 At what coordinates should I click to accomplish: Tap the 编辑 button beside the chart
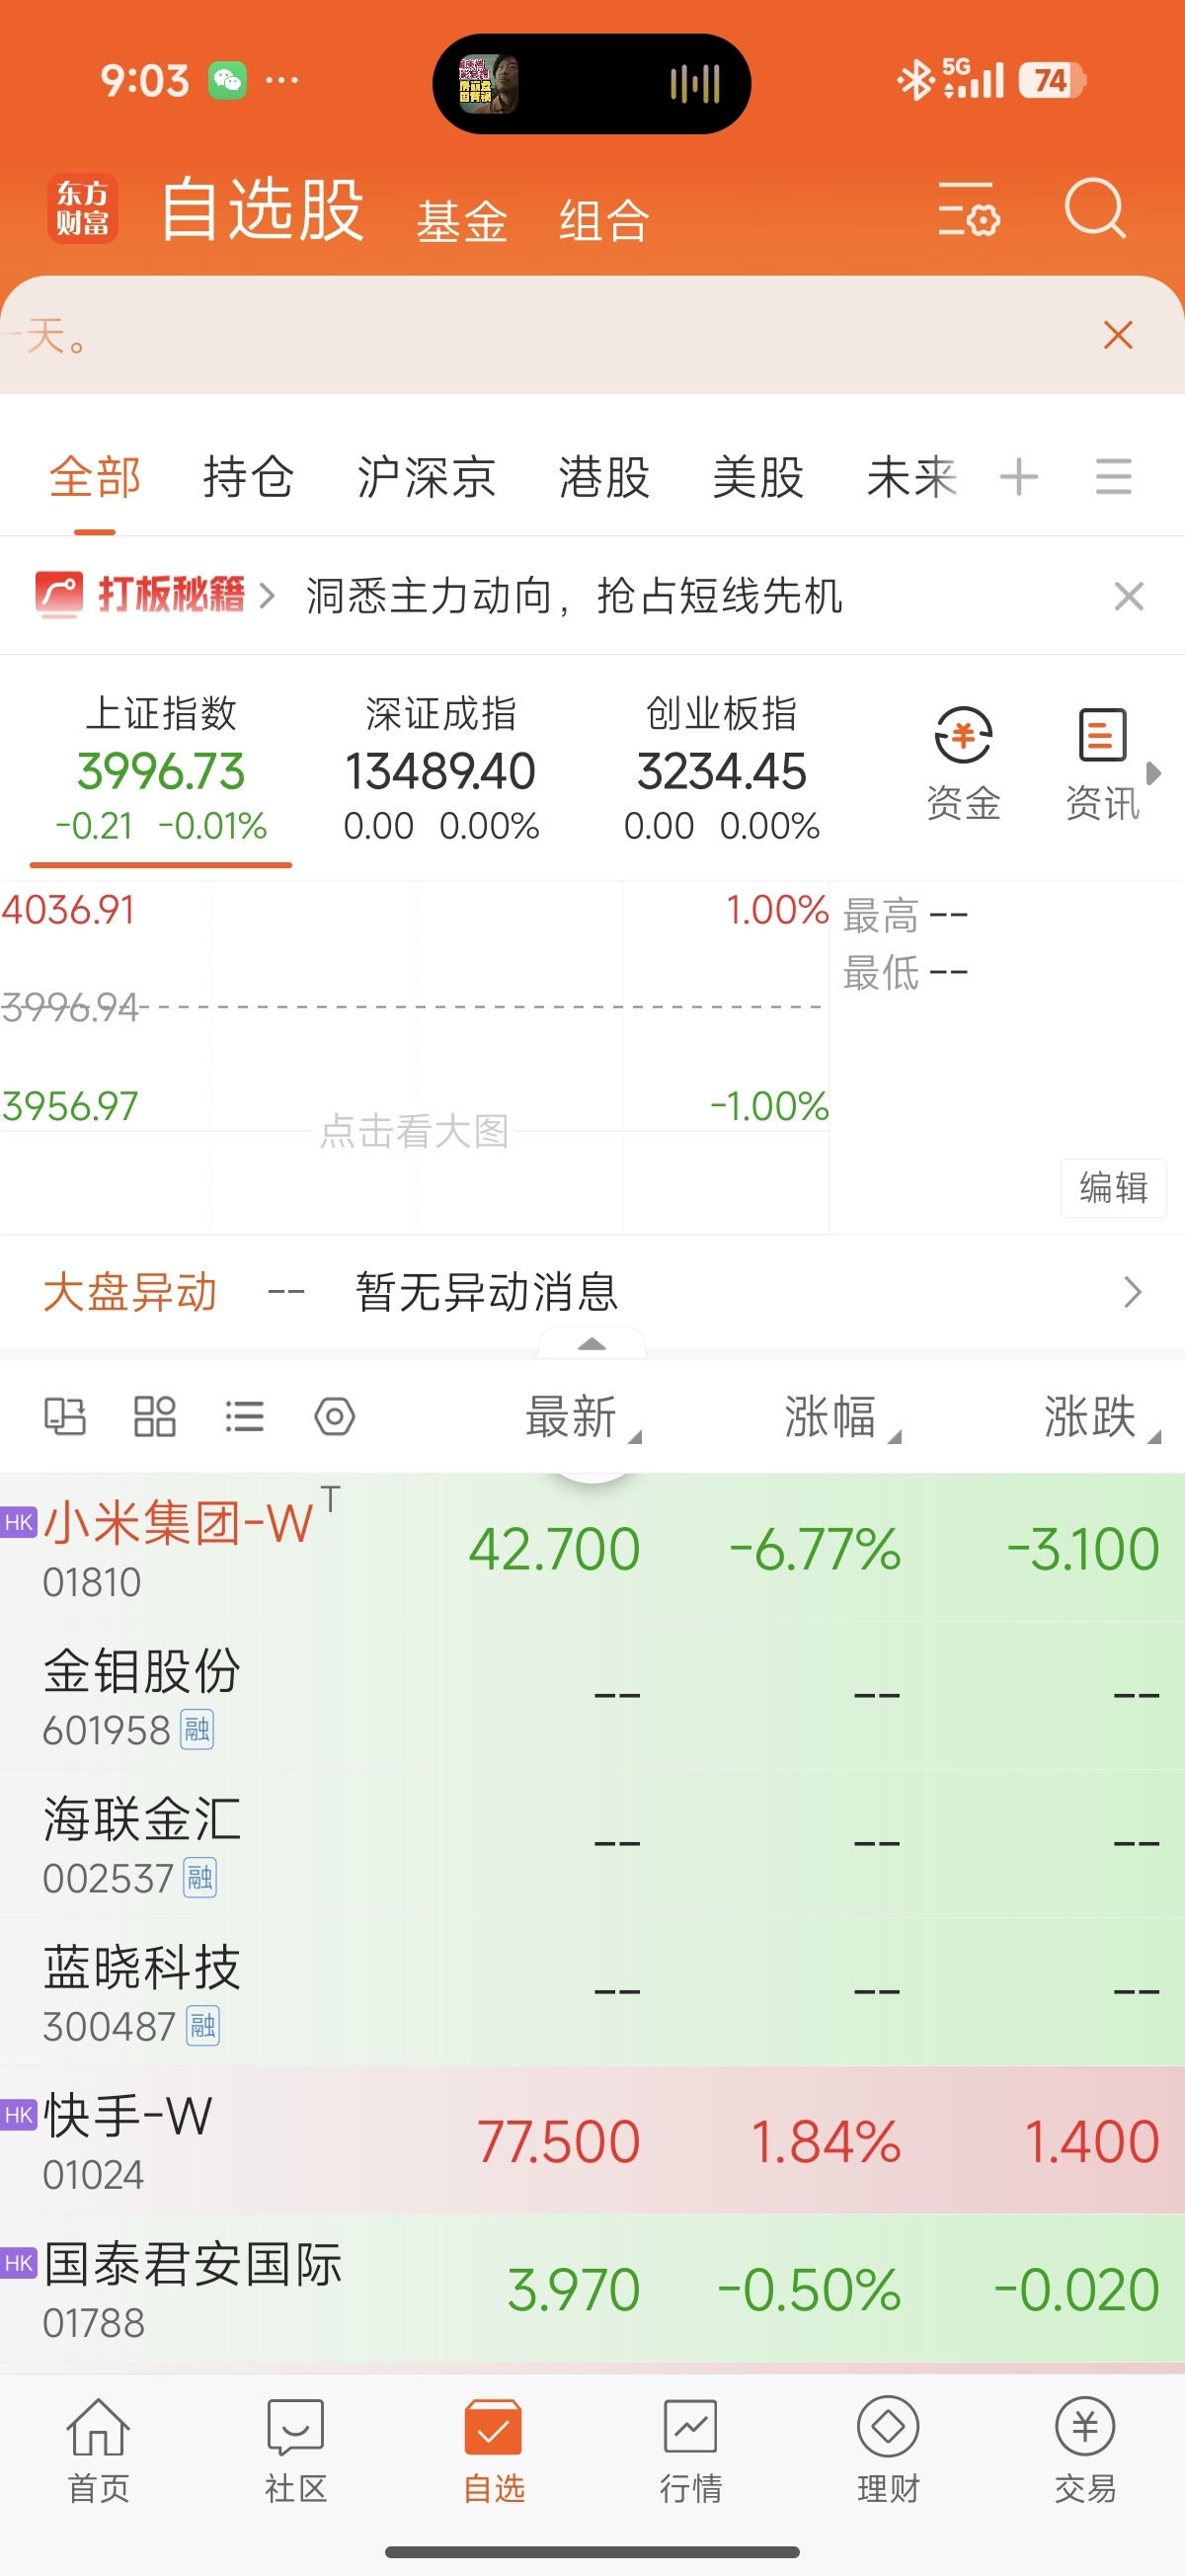coord(1113,1188)
